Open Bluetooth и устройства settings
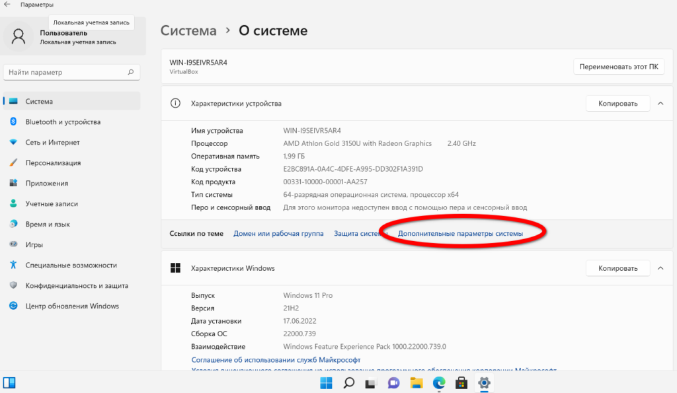 point(71,122)
